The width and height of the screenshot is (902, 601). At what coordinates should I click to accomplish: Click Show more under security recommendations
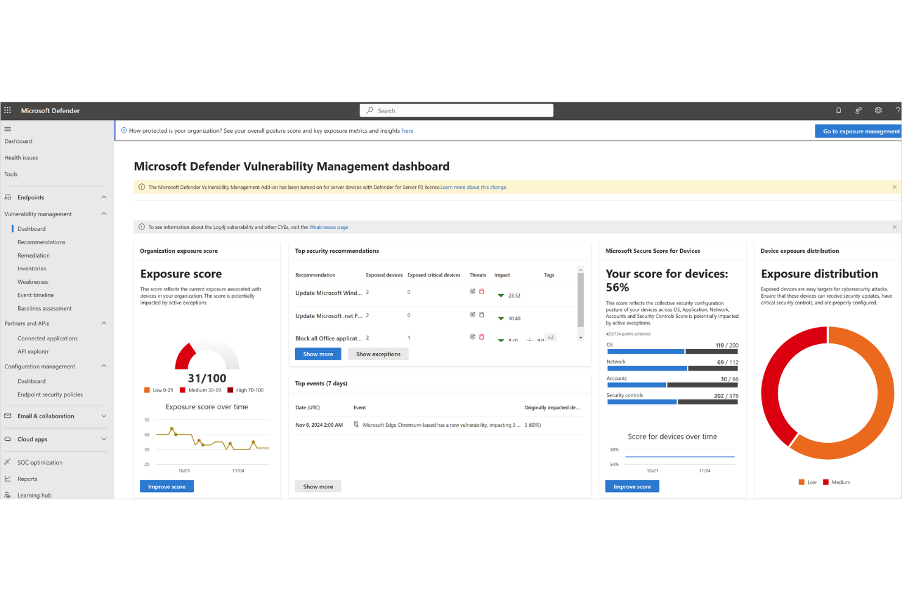click(318, 354)
